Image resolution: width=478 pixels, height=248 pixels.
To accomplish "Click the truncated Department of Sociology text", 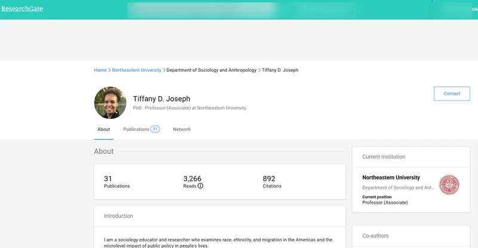I will point(399,188).
